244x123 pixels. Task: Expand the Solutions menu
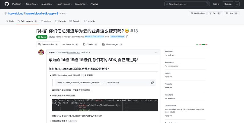32,4
